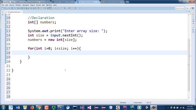Open WebStorm from the taskbar
This screenshot has height=110, width=196.
click(x=132, y=108)
